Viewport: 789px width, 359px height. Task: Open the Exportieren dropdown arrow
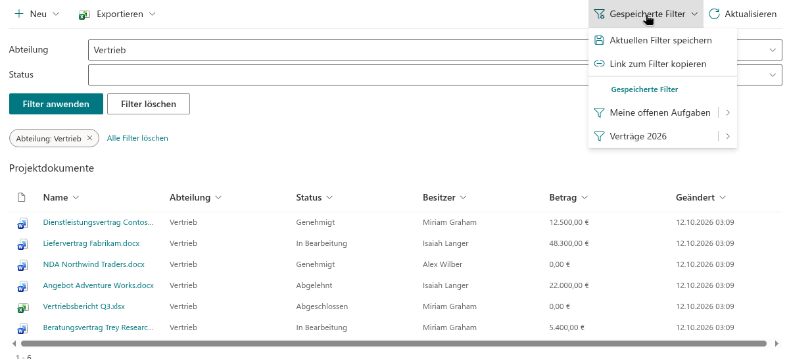pyautogui.click(x=152, y=14)
